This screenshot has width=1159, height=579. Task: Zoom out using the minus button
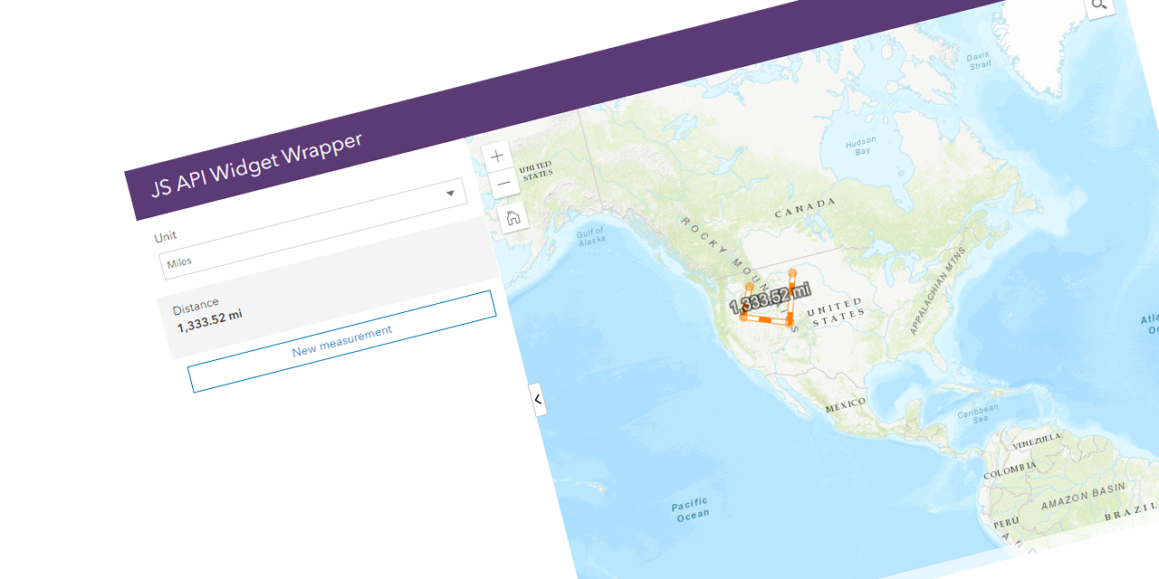tap(504, 185)
